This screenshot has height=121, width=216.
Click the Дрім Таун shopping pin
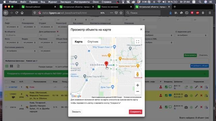pyautogui.click(x=112, y=87)
